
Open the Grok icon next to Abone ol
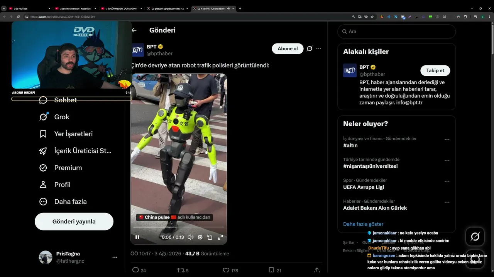pos(310,48)
